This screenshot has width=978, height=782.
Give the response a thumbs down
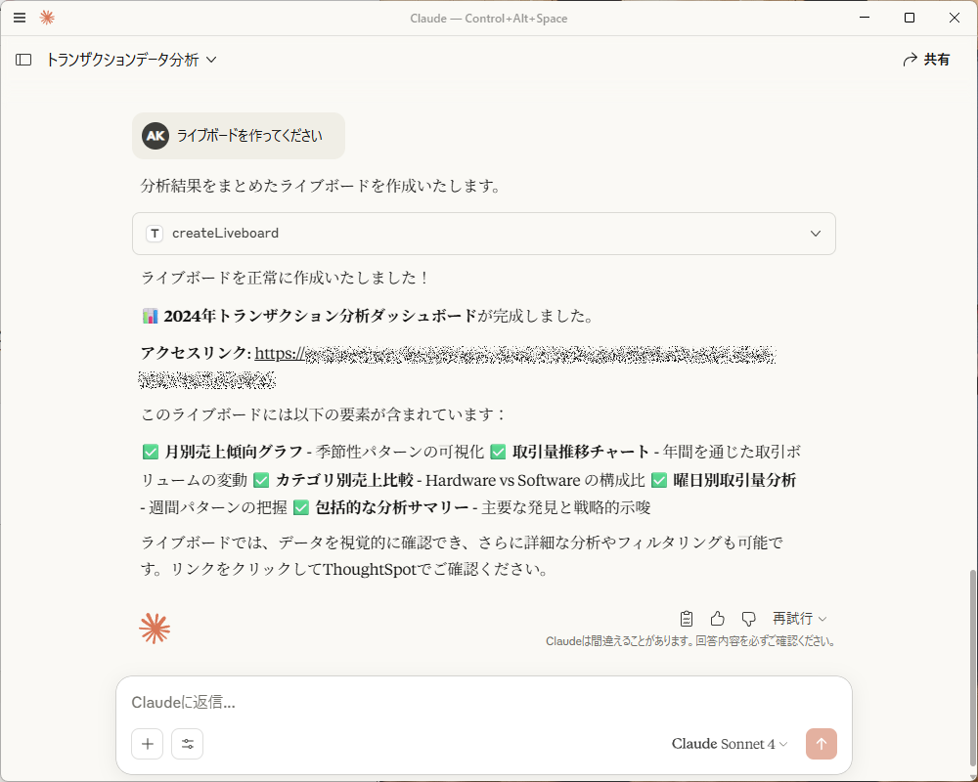pyautogui.click(x=748, y=619)
